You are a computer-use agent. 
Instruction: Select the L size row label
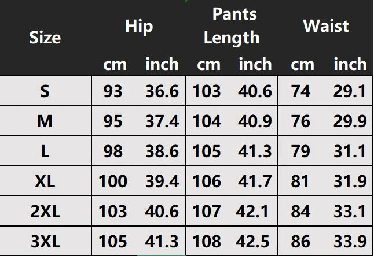pos(45,151)
